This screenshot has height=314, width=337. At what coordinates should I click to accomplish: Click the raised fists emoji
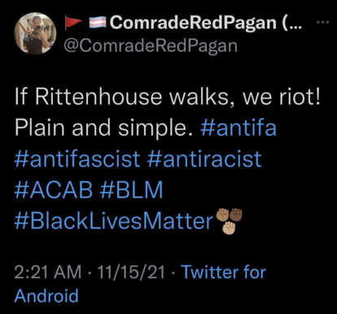click(x=229, y=221)
